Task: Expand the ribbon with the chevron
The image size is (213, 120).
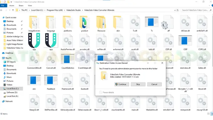Action: [x=210, y=6]
